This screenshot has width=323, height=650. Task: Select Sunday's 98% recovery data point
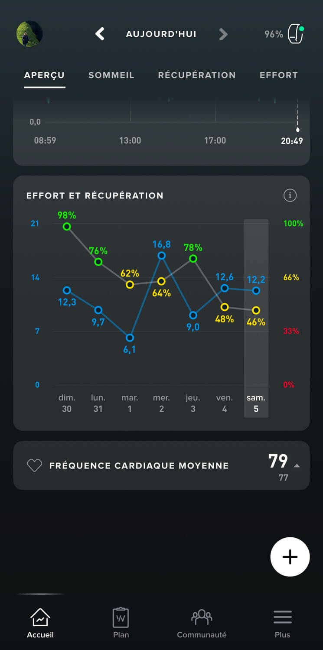[x=67, y=226]
